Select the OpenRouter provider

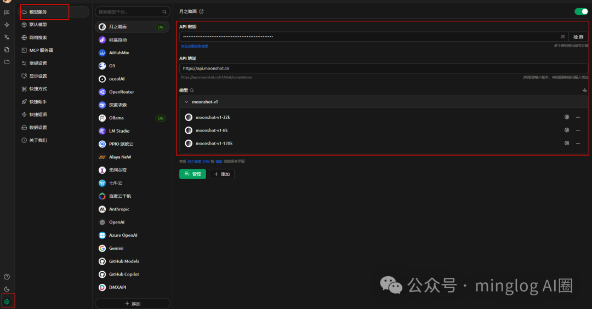[x=132, y=91]
